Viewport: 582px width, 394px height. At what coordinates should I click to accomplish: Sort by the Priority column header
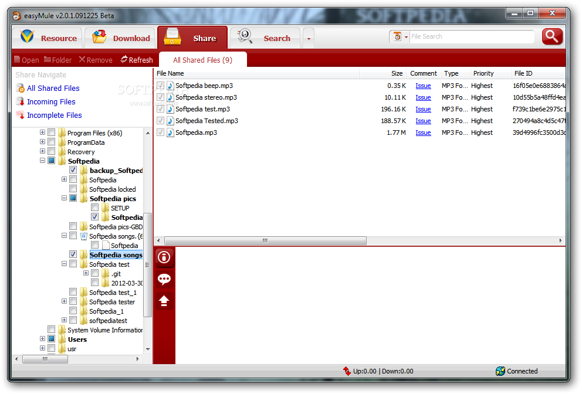point(490,73)
